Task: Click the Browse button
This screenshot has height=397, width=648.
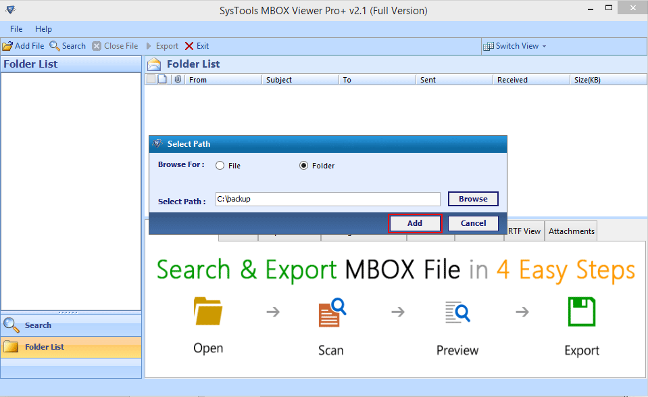Action: coord(473,199)
